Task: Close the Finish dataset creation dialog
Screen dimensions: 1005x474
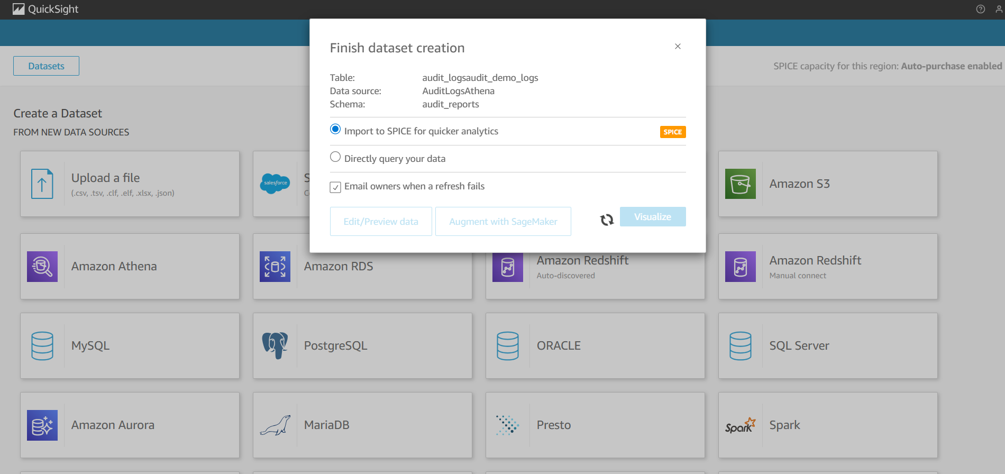Action: click(x=678, y=47)
